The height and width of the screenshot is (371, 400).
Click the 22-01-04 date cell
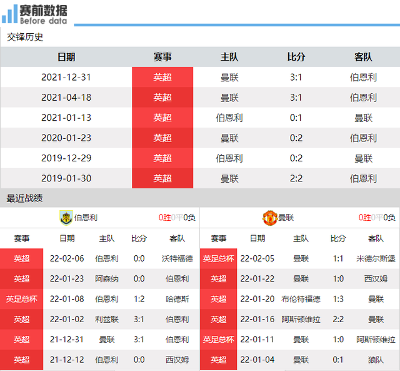pos(257,360)
